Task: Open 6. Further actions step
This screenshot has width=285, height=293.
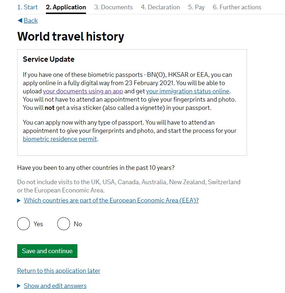Action: [237, 7]
